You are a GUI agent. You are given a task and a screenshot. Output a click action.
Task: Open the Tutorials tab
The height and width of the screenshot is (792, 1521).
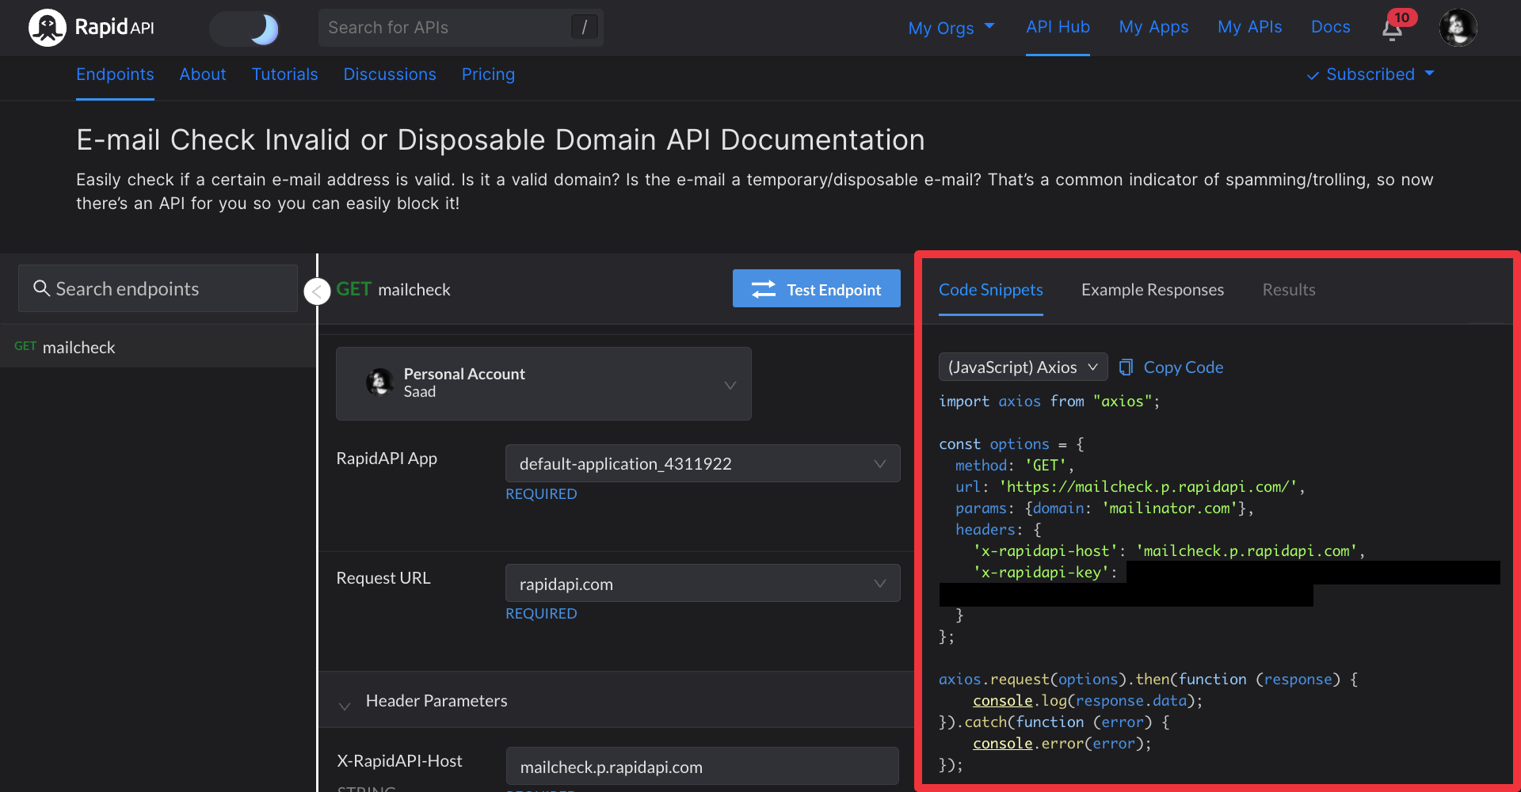(x=284, y=74)
